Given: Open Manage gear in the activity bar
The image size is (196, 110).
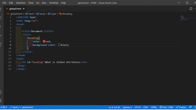Looking at the screenshot, I should click(1, 101).
